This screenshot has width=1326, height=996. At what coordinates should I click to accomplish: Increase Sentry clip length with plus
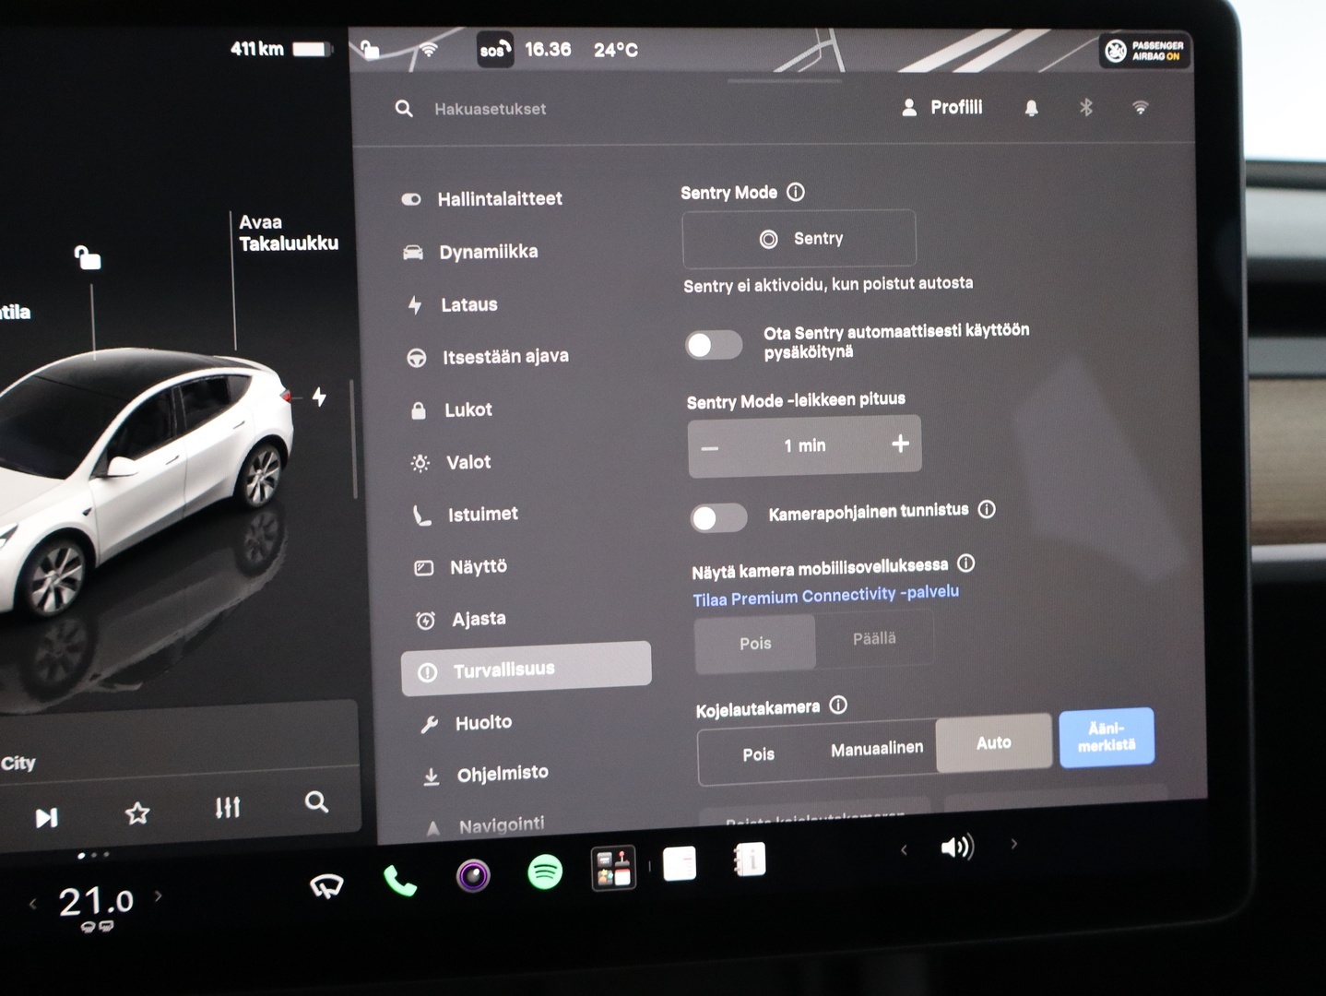[900, 444]
